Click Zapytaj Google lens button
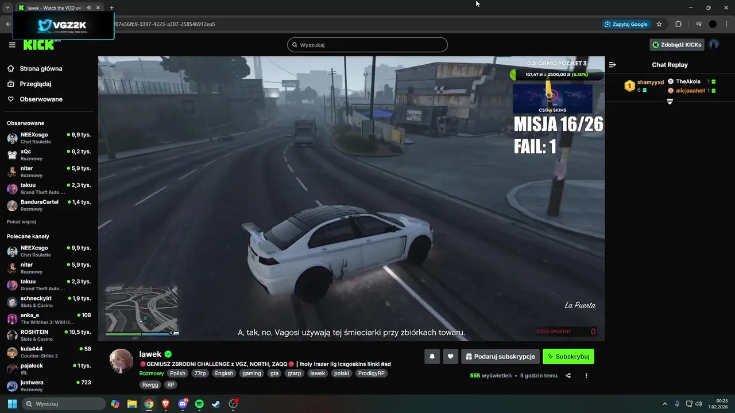 click(626, 24)
